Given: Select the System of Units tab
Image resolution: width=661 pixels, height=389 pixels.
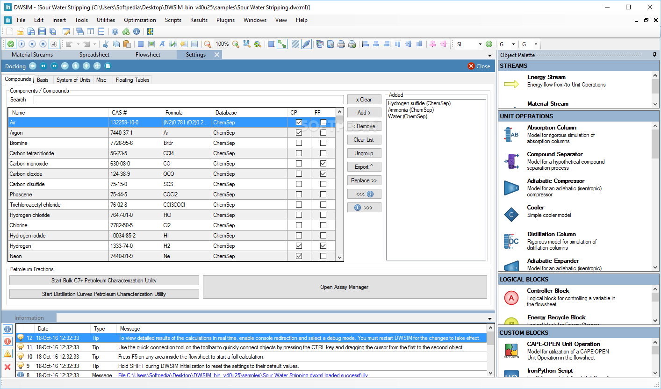Looking at the screenshot, I should [73, 80].
